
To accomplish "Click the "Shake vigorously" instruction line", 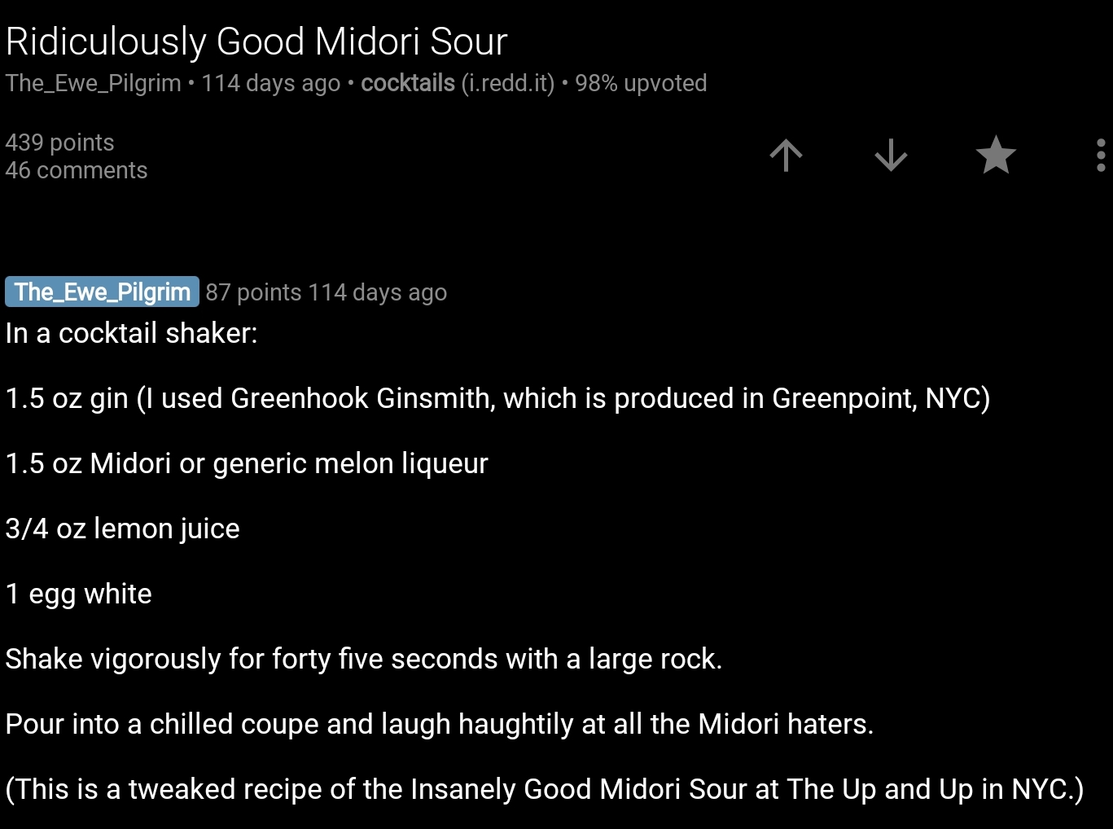I will [363, 659].
